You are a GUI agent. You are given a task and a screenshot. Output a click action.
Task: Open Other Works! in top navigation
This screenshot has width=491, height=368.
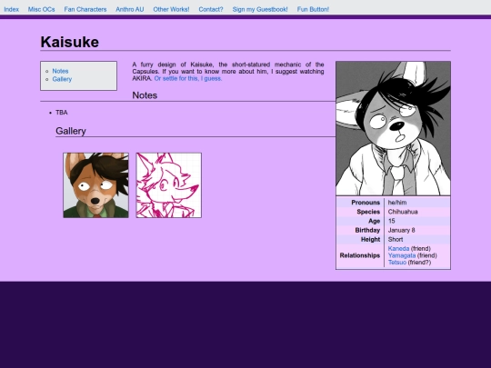pos(171,9)
